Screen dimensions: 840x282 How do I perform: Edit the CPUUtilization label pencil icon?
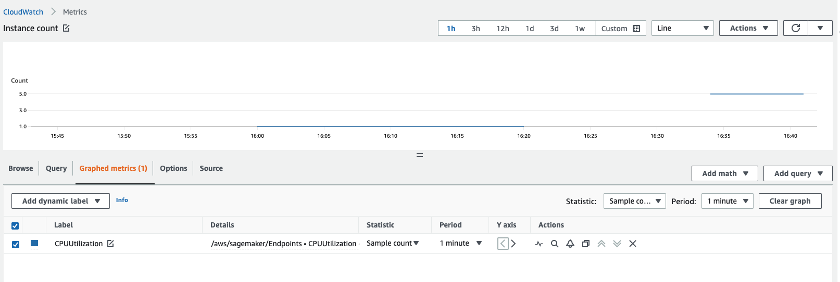[110, 244]
